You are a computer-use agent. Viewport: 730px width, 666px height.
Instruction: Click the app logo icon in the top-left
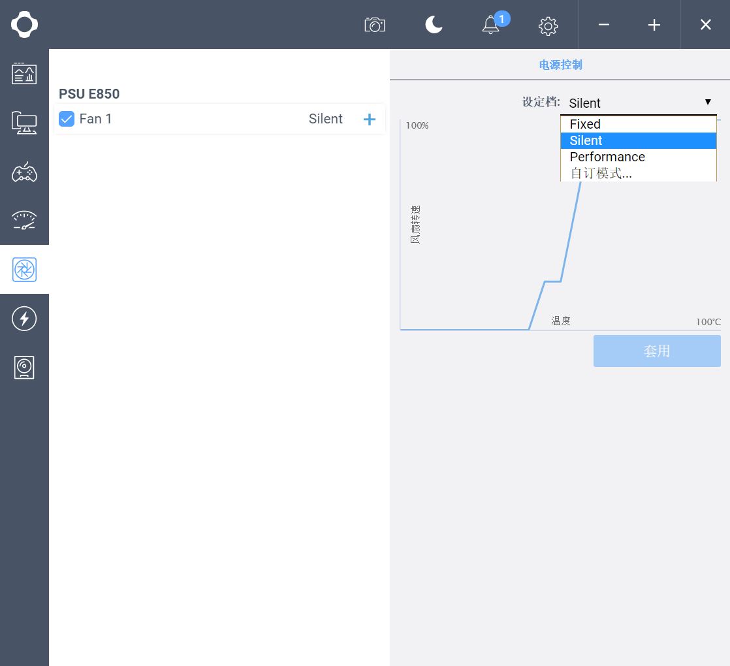24,25
